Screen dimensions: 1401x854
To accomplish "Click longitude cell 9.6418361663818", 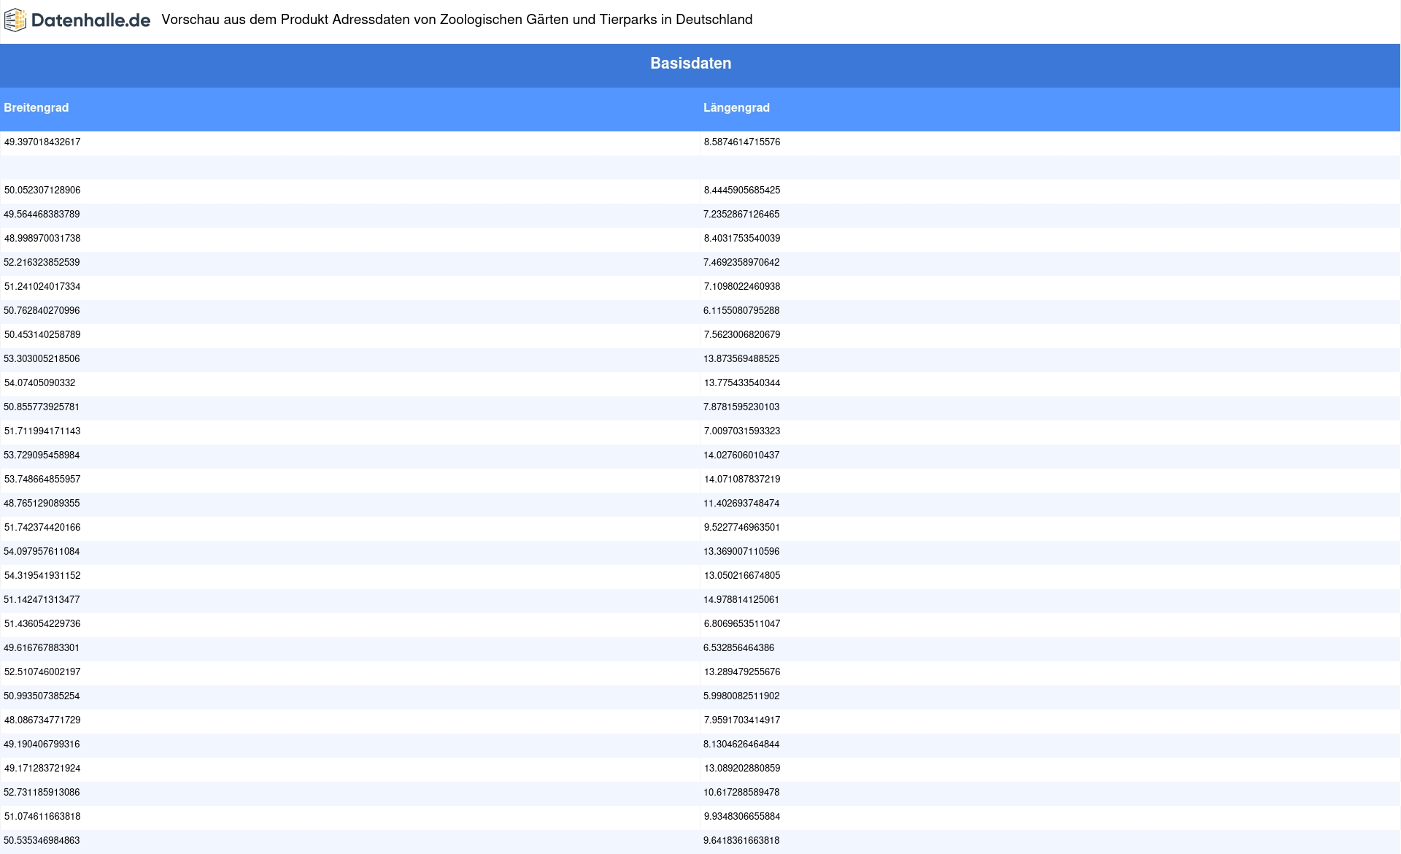I will pos(741,841).
